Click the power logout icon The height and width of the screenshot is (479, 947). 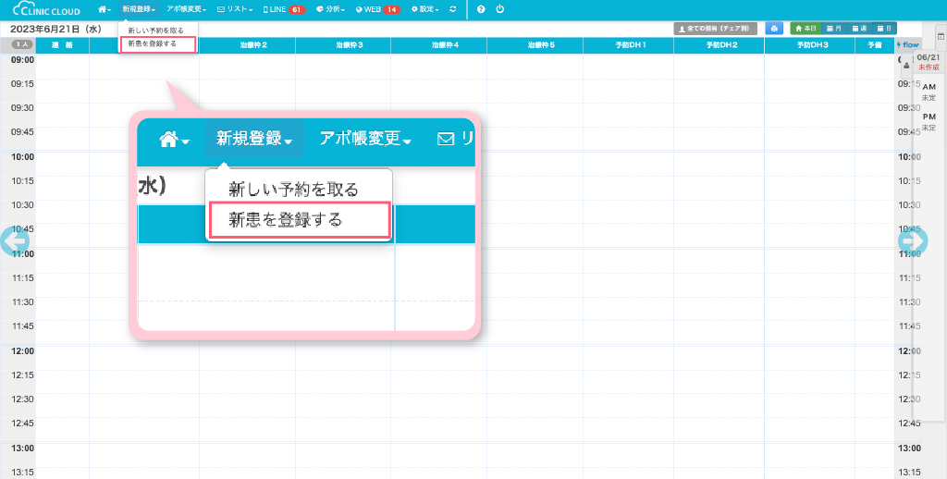(x=500, y=9)
